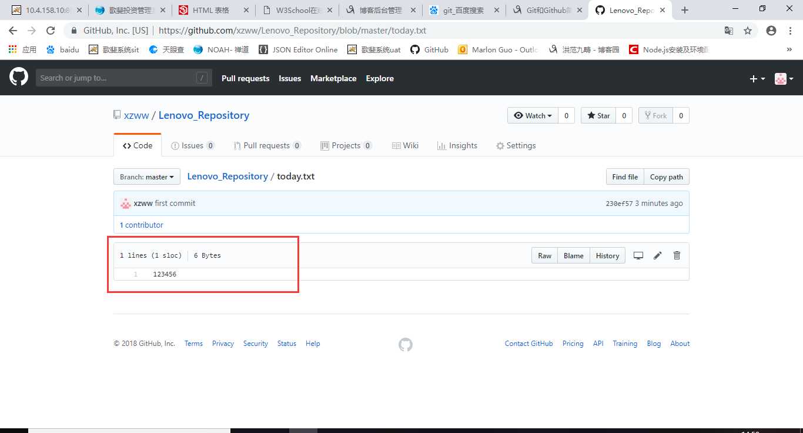
Task: Open Lenovo_Repository title link
Action: point(204,115)
